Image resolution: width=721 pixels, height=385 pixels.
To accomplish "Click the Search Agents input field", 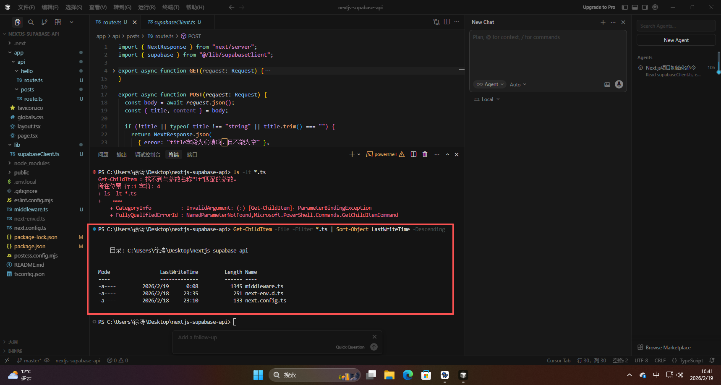I will pyautogui.click(x=676, y=26).
